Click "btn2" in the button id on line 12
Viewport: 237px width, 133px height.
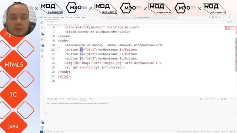tap(90, 54)
